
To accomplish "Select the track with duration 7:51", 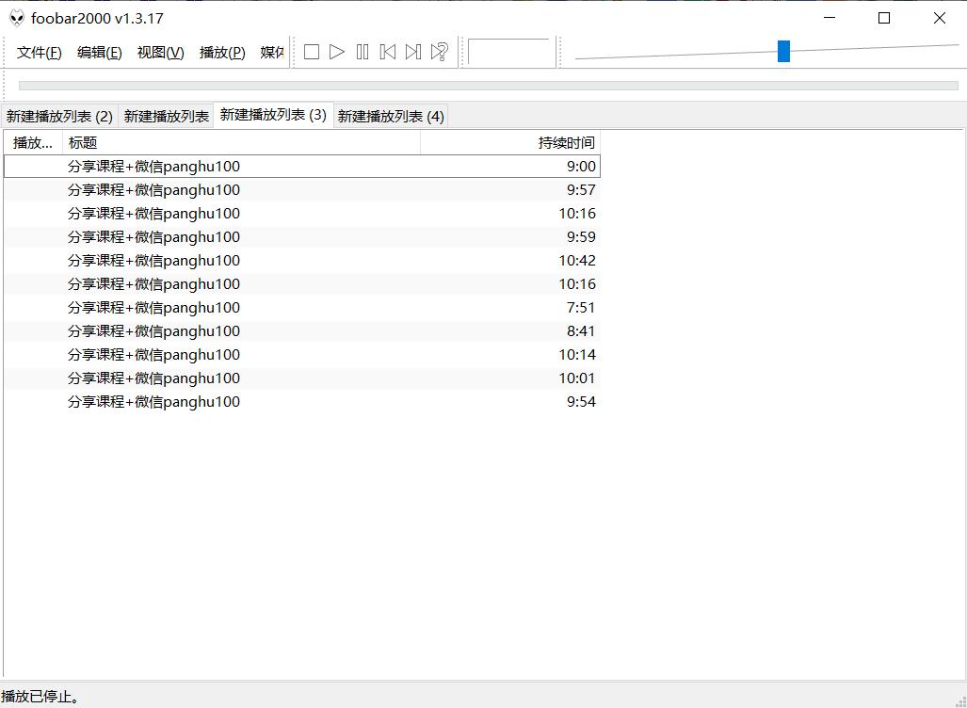I will tap(282, 307).
